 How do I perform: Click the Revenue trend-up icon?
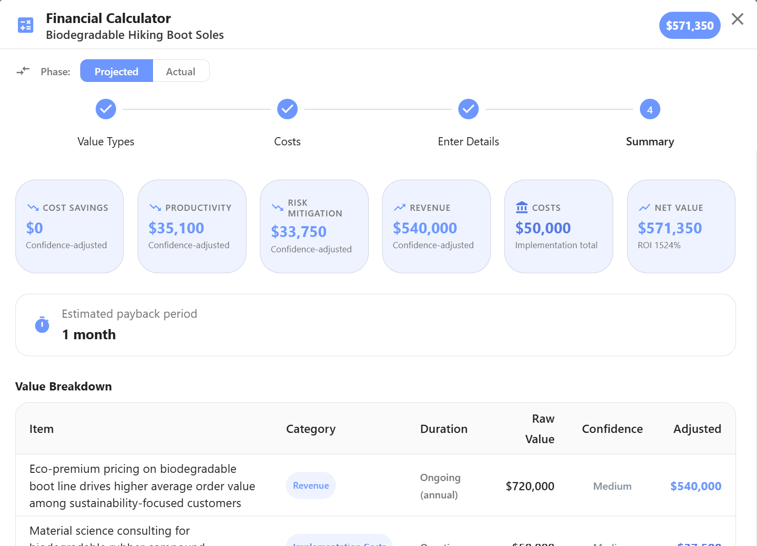pos(399,208)
